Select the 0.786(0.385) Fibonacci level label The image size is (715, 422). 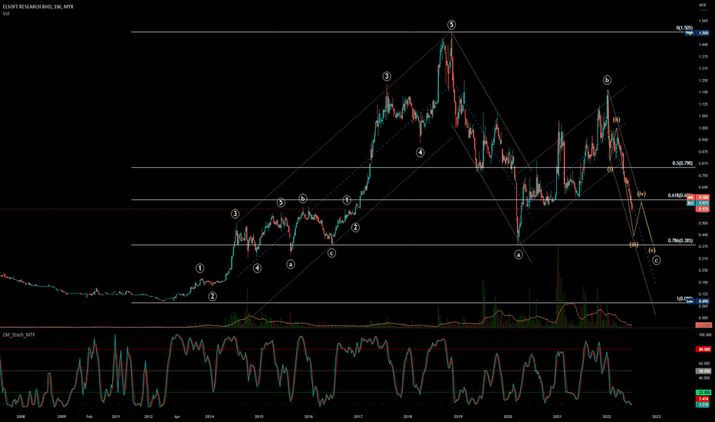(x=680, y=241)
